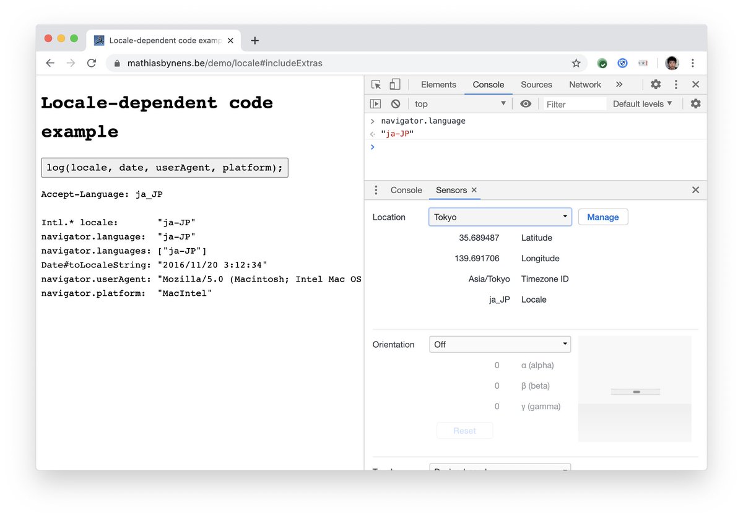
Task: Open the Orientation dropdown set to Off
Action: [500, 344]
